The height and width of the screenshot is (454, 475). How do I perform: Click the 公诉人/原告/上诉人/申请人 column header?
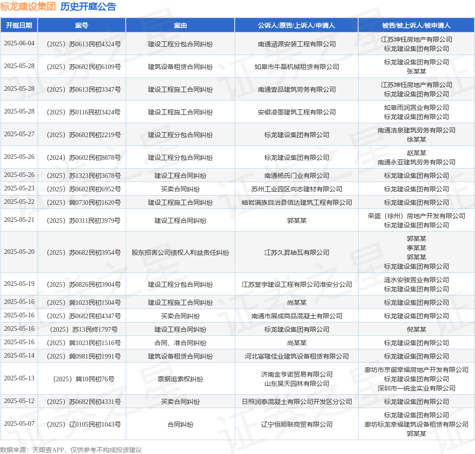click(296, 25)
